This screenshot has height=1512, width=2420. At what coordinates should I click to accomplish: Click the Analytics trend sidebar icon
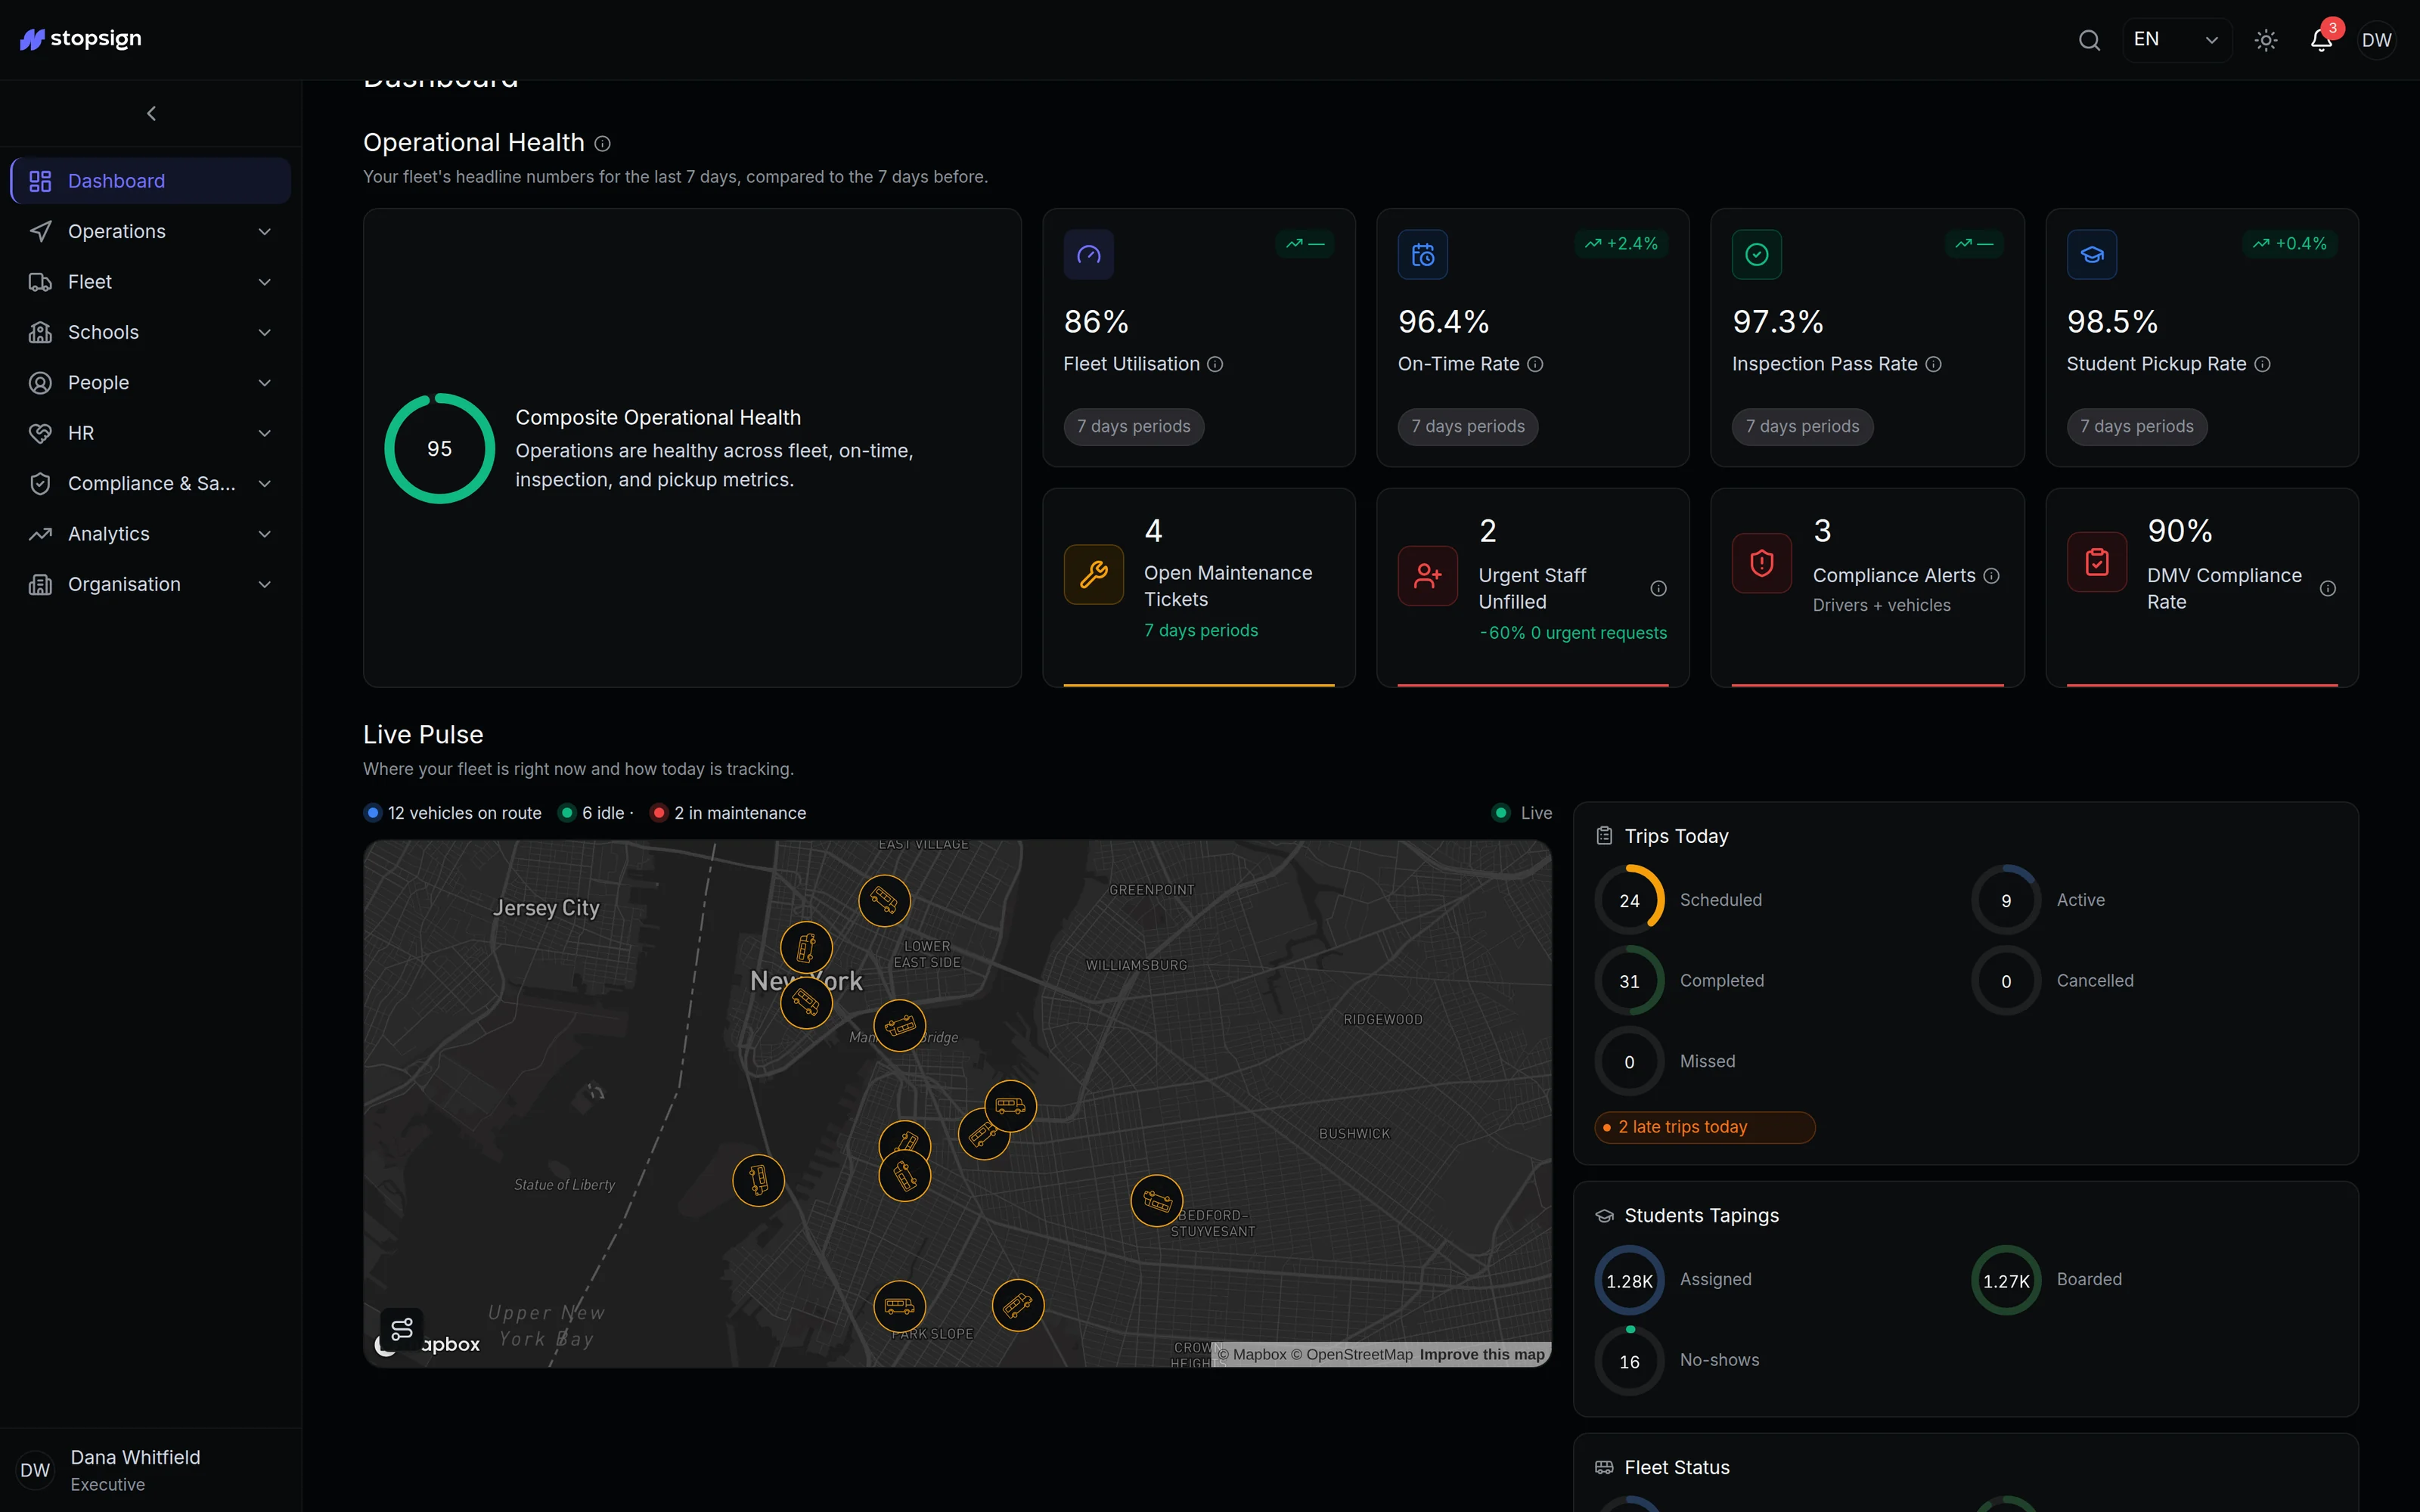(40, 534)
